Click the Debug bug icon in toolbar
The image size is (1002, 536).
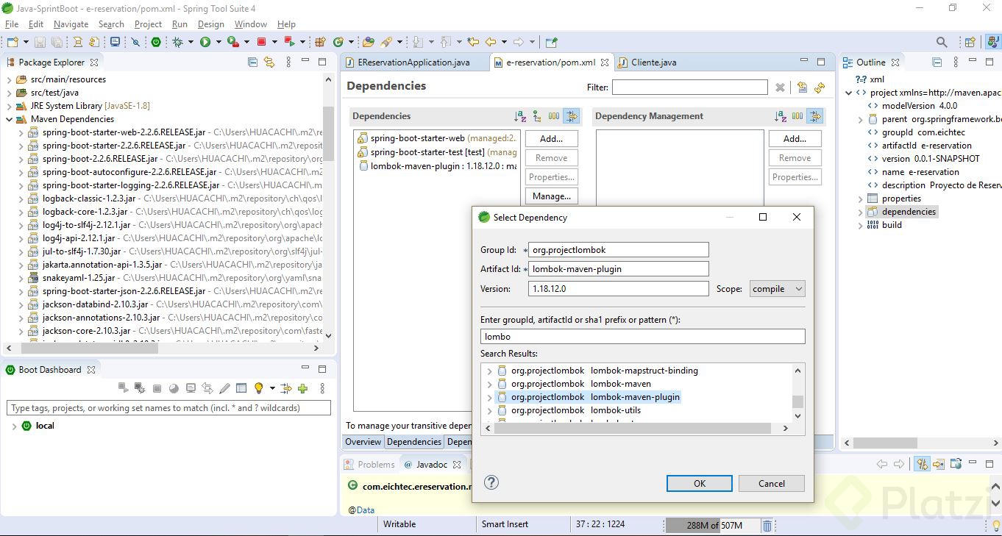click(177, 43)
